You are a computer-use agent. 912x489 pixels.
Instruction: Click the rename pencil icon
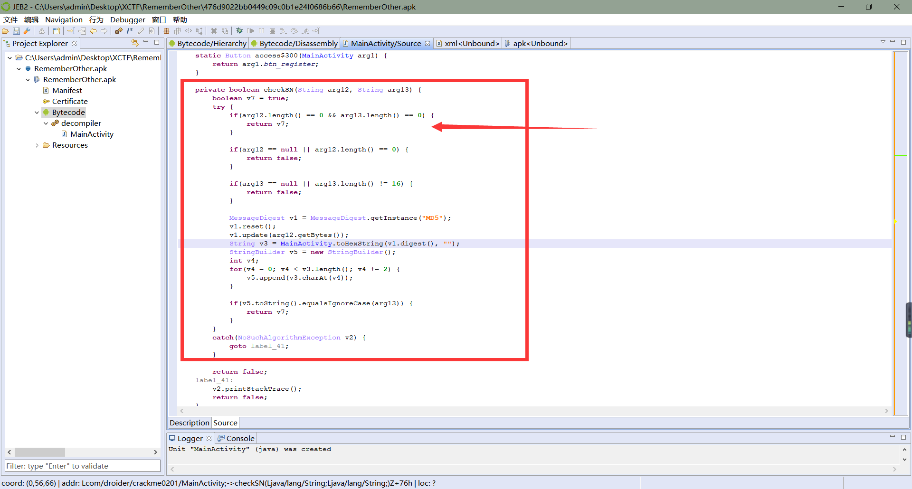click(x=141, y=31)
